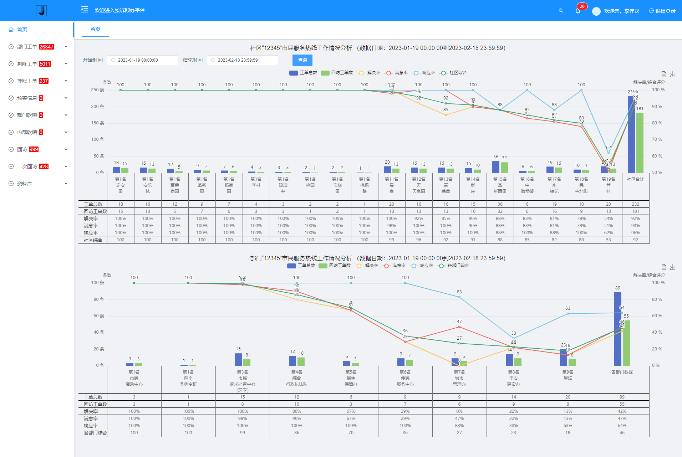The height and width of the screenshot is (457, 682).
Task: Click the 预警信息 check-circle icon
Action: [11, 98]
